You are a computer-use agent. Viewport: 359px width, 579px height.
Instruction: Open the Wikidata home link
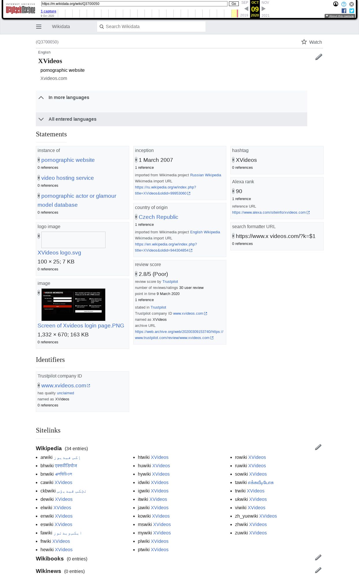[61, 27]
